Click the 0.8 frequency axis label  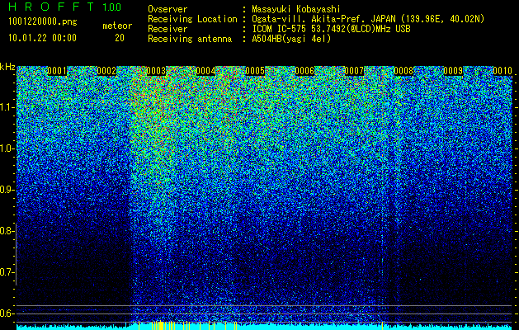[7, 231]
